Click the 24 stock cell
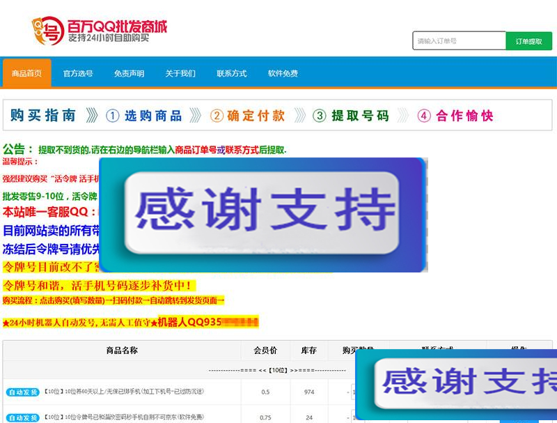 coord(309,417)
